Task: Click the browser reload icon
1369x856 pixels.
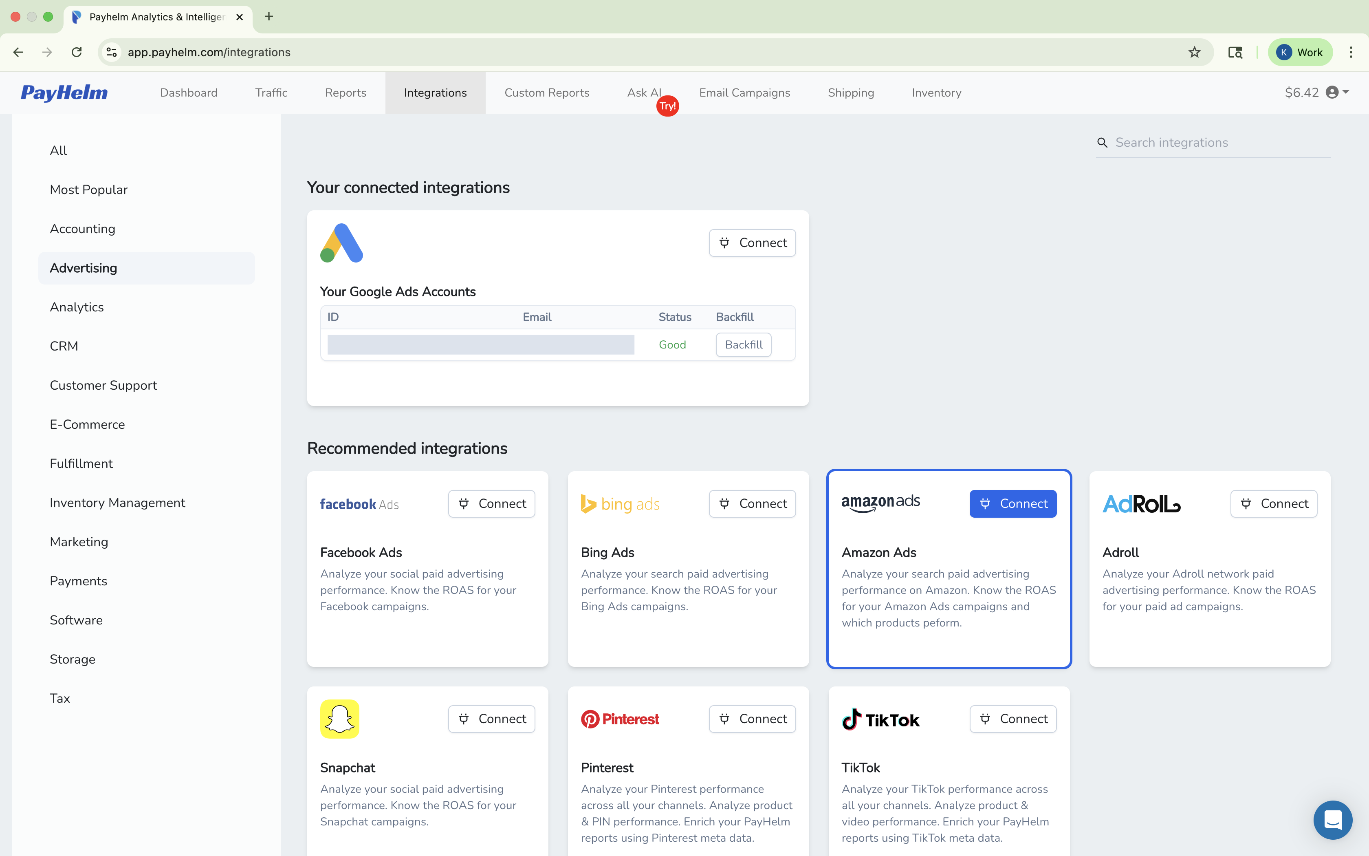Action: [76, 52]
